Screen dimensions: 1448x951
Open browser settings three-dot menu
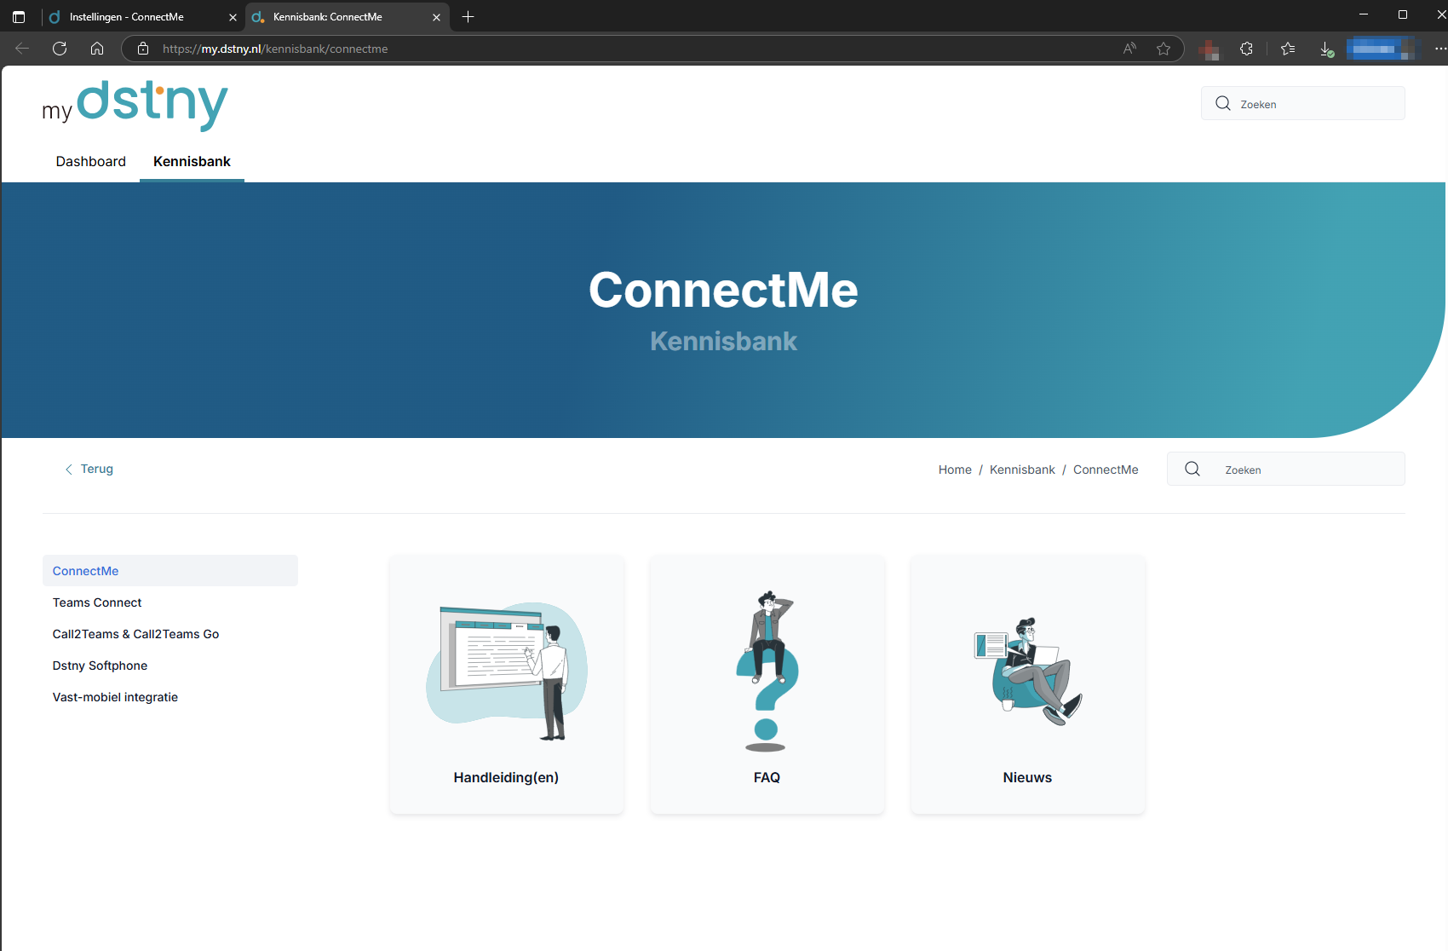point(1440,49)
